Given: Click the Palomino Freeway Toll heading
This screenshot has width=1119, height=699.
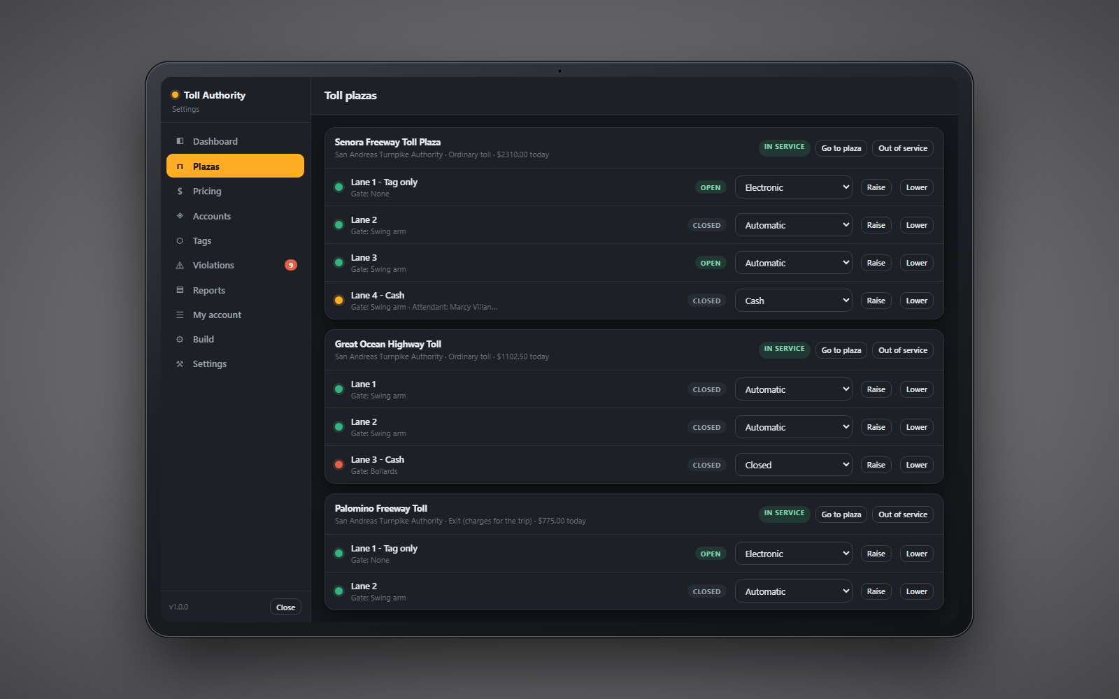Looking at the screenshot, I should [381, 508].
